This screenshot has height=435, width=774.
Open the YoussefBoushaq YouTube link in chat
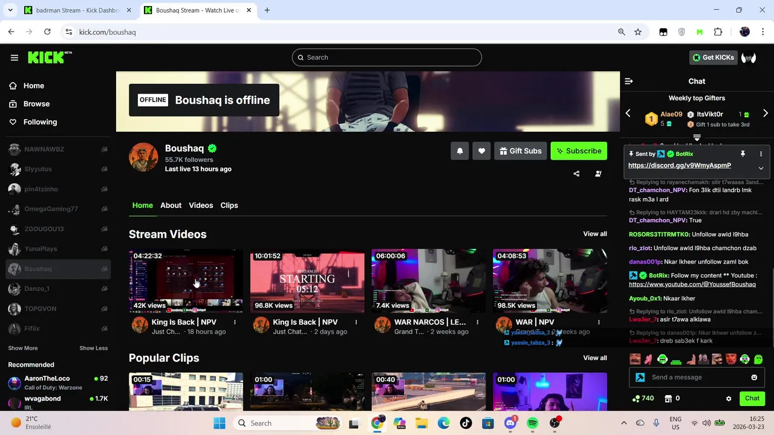click(692, 284)
